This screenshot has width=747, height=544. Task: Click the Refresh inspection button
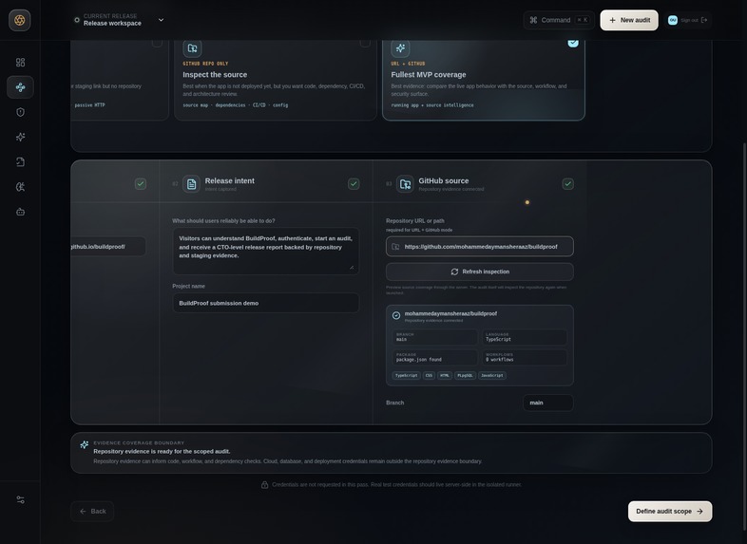pos(480,272)
